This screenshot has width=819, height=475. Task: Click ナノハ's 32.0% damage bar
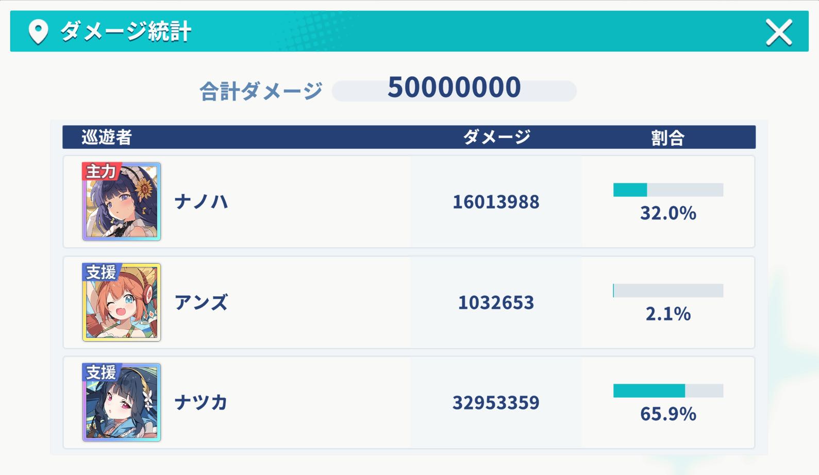pyautogui.click(x=668, y=190)
